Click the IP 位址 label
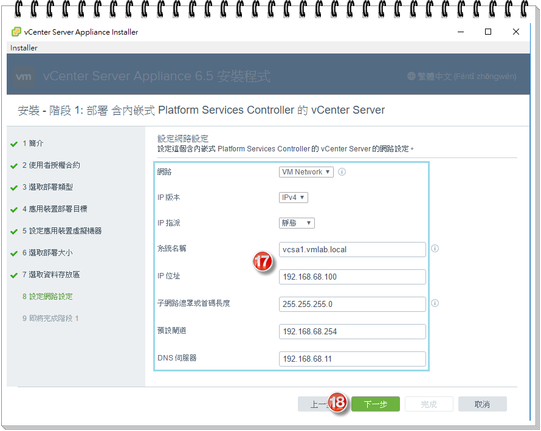 pos(169,276)
